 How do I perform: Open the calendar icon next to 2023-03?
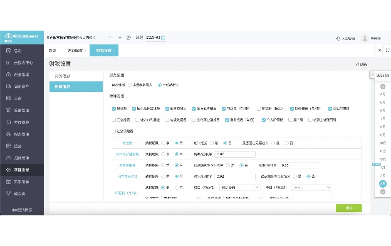click(163, 38)
